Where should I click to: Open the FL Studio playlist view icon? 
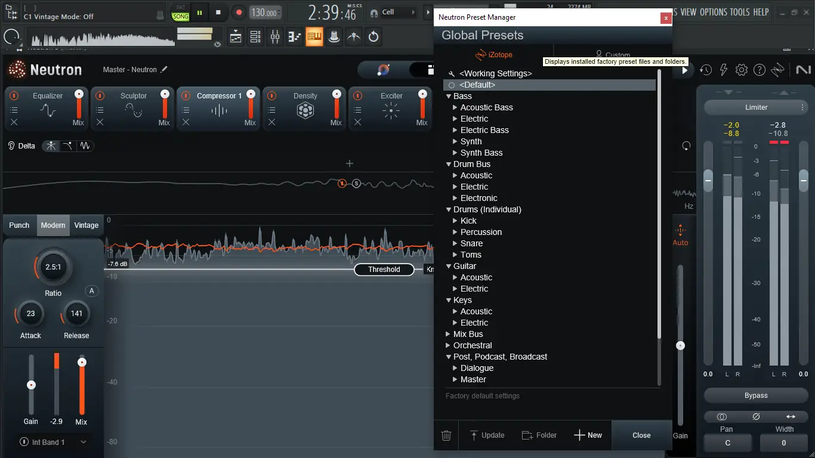click(236, 36)
